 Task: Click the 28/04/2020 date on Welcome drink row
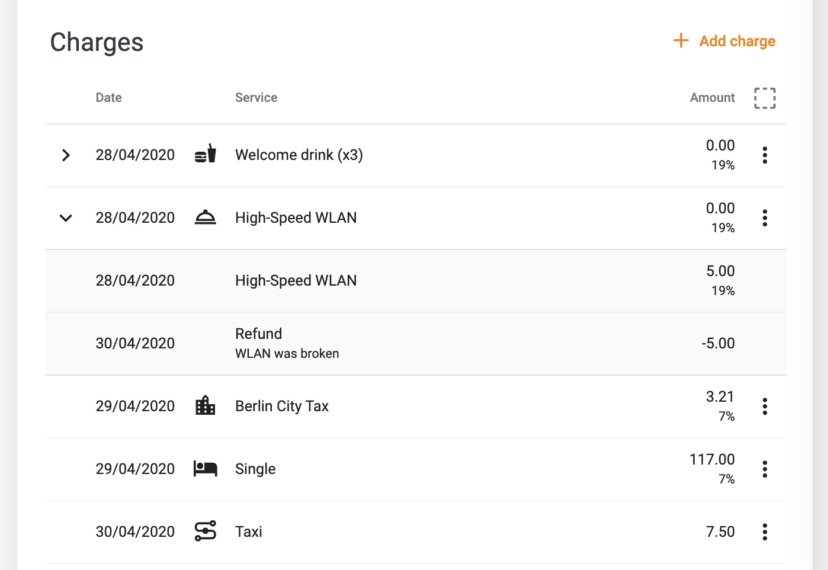click(x=135, y=155)
